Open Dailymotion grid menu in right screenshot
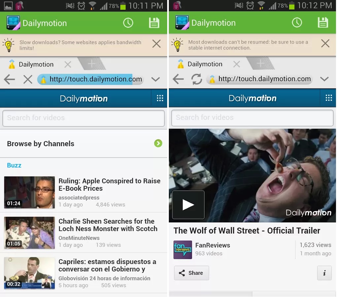This screenshot has height=297, width=337. pos(329,98)
